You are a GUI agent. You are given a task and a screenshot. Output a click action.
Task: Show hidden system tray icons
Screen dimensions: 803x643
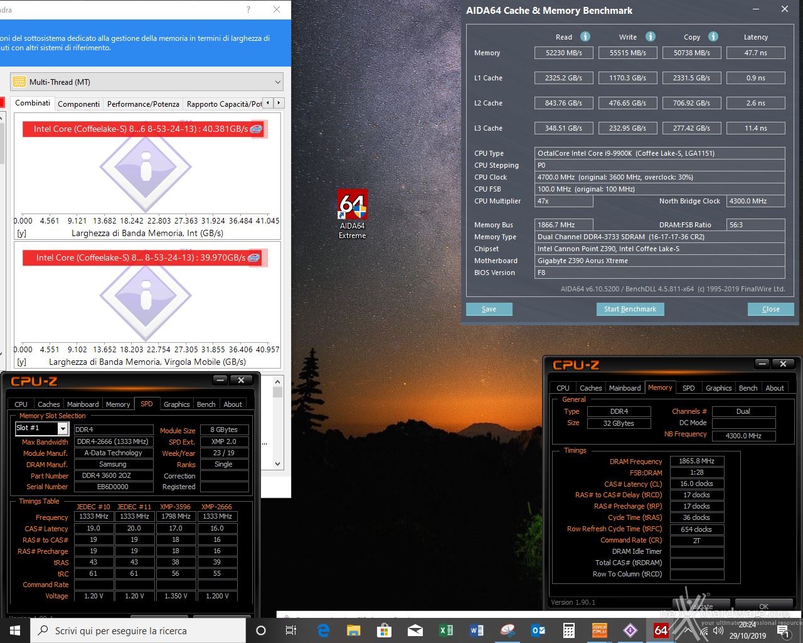688,630
